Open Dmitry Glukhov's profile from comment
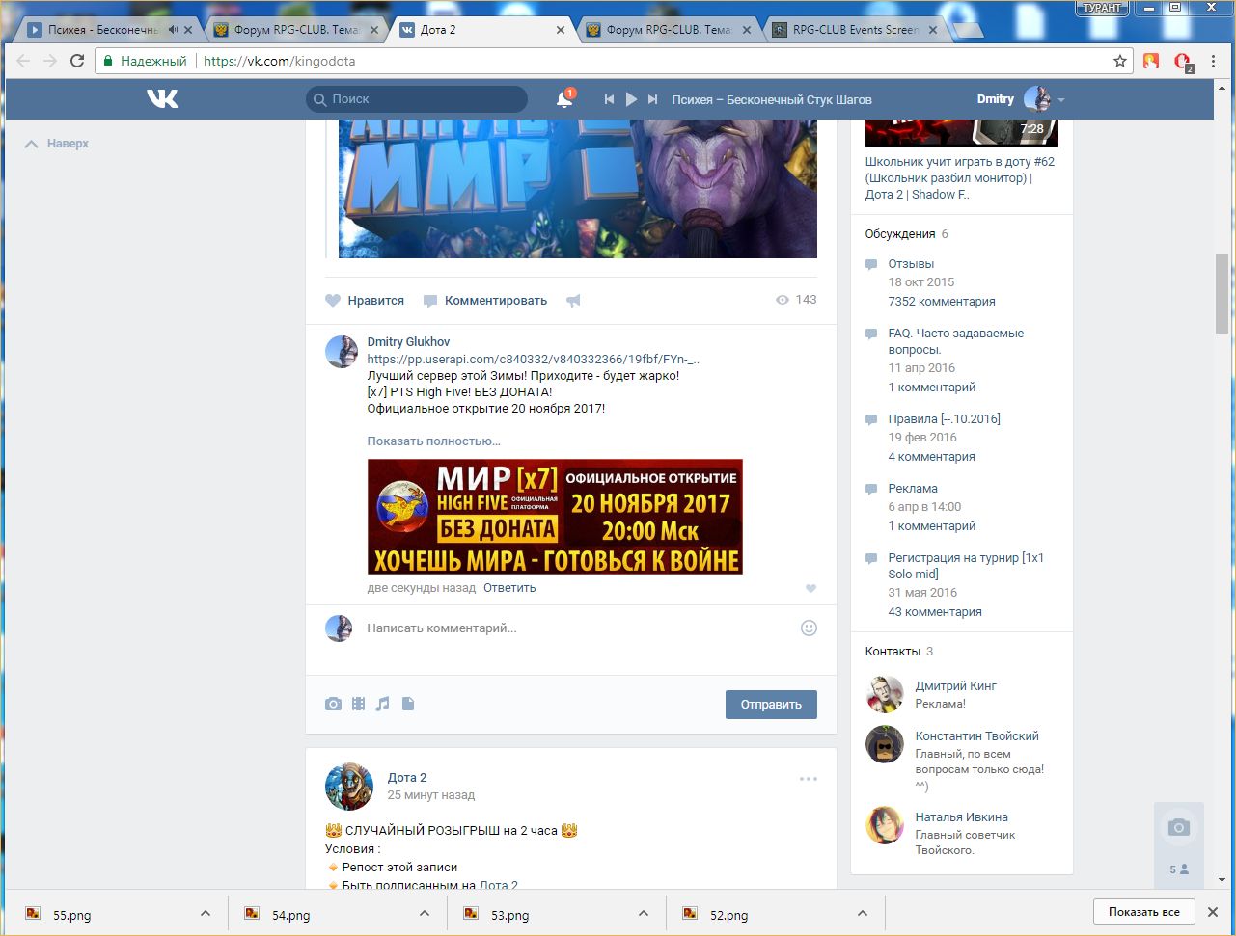 [x=408, y=342]
